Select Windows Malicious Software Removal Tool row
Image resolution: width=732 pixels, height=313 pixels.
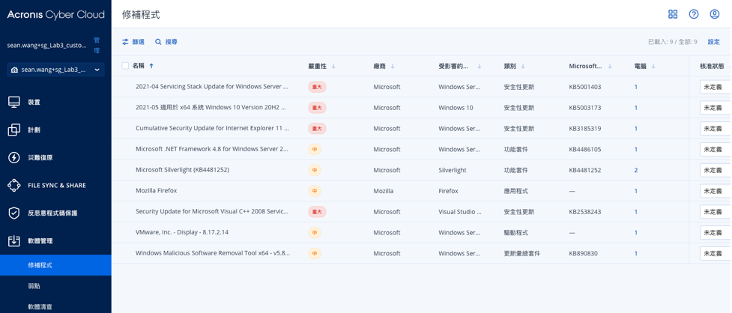coord(213,253)
